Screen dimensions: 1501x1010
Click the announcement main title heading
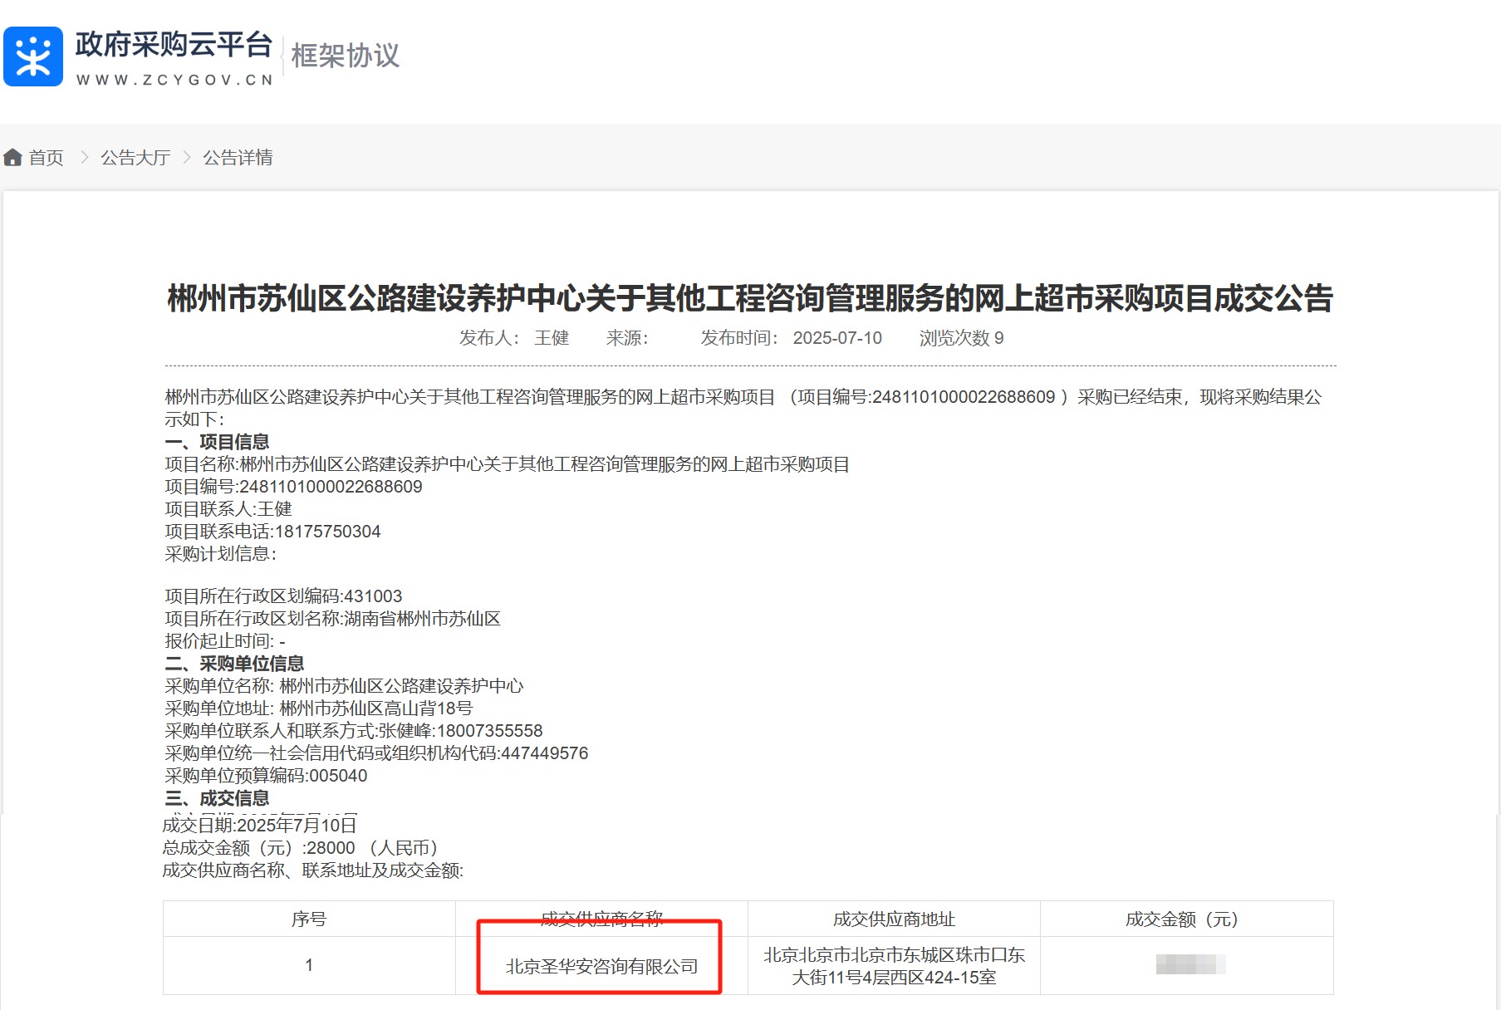(x=750, y=298)
